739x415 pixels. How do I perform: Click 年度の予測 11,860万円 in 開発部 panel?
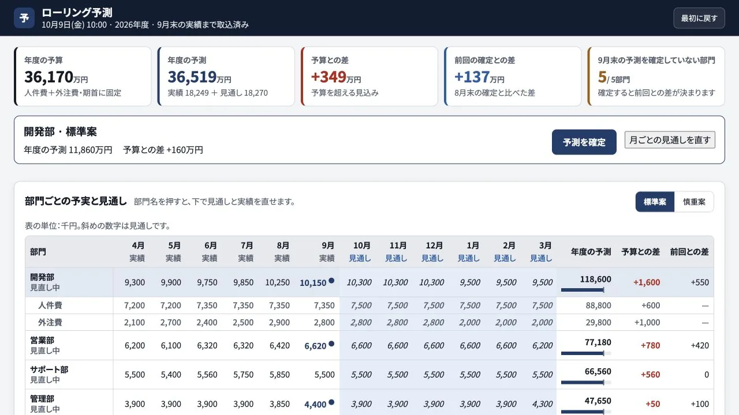(68, 150)
